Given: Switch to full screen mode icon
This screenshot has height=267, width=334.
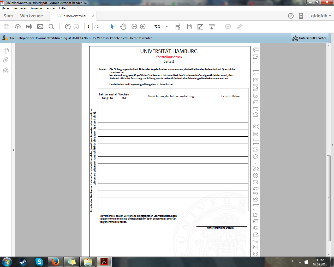Looking at the screenshot, I should 200,27.
